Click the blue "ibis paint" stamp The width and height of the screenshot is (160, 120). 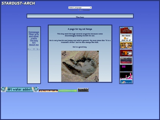pos(126,82)
